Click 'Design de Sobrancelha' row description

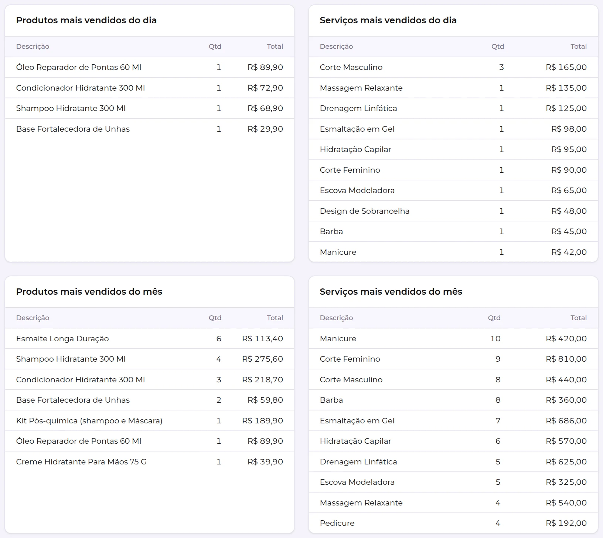[365, 211]
